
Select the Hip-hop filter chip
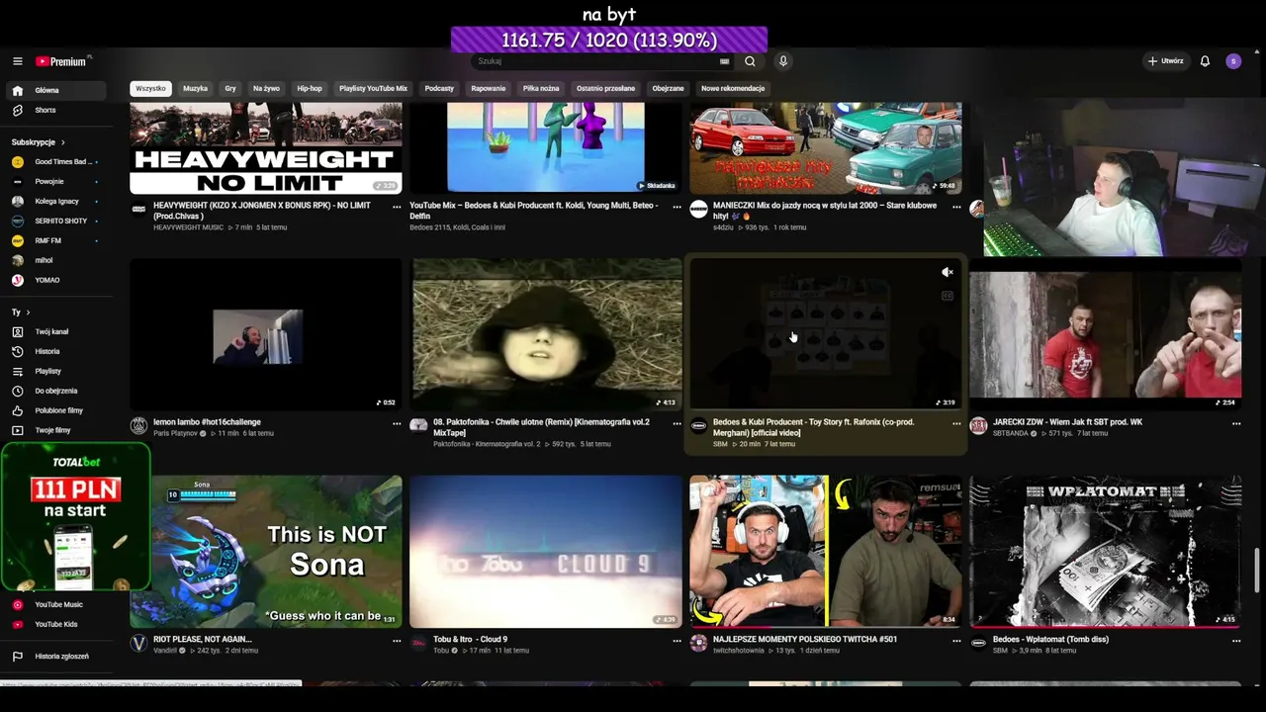(310, 88)
